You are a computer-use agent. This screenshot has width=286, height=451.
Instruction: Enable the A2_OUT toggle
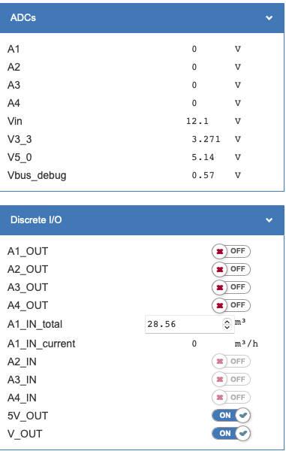[x=231, y=270]
